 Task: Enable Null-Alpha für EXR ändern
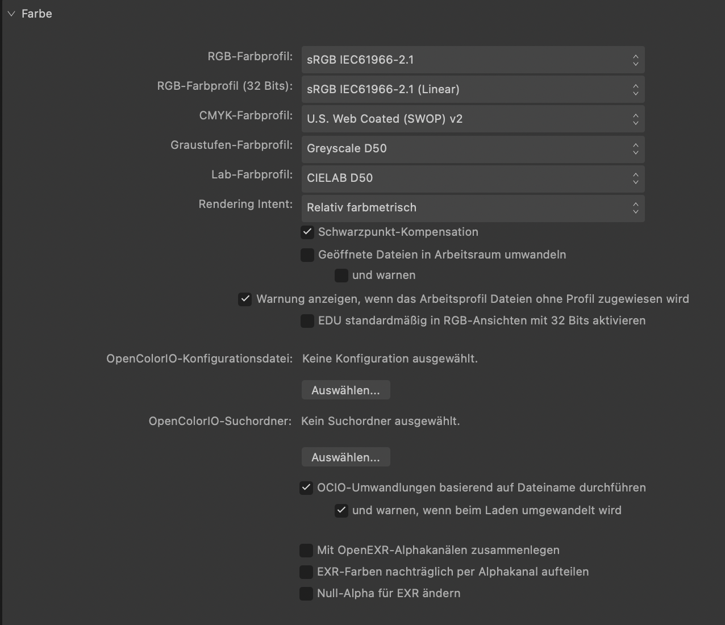pos(306,594)
